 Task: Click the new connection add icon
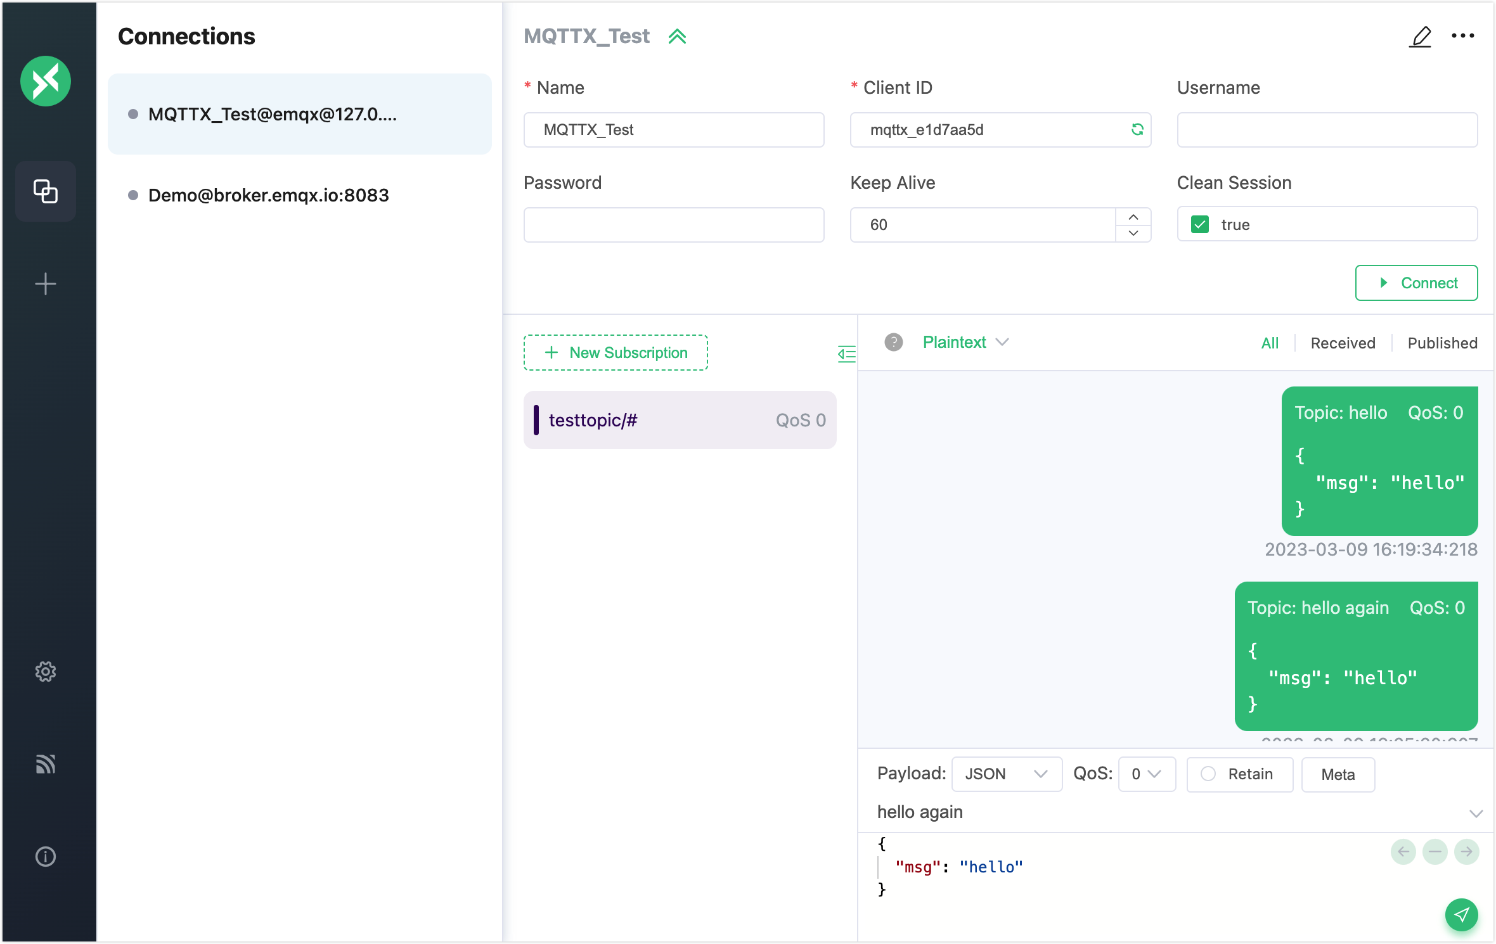[x=46, y=284]
